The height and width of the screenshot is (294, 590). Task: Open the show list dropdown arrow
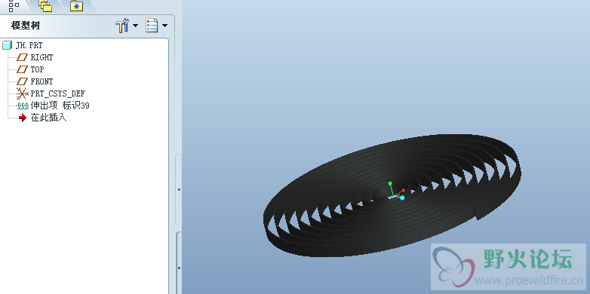(164, 26)
